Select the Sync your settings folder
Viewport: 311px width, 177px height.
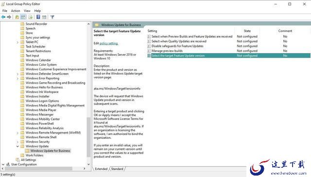pyautogui.click(x=38, y=38)
